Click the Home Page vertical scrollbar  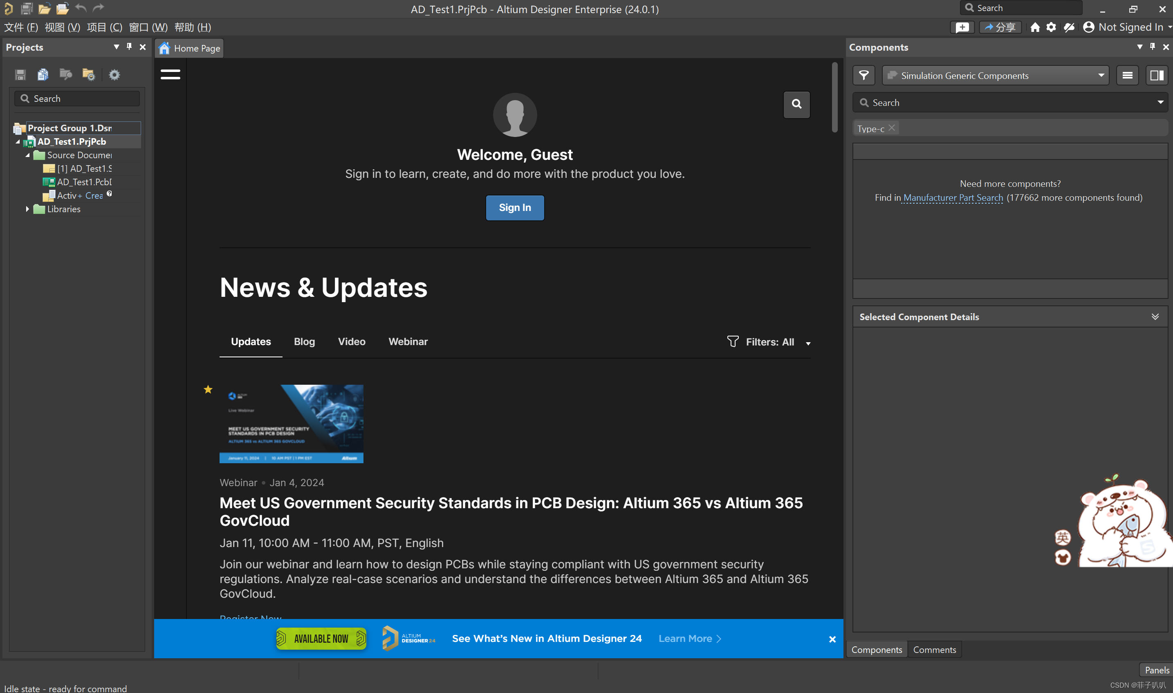[x=834, y=96]
